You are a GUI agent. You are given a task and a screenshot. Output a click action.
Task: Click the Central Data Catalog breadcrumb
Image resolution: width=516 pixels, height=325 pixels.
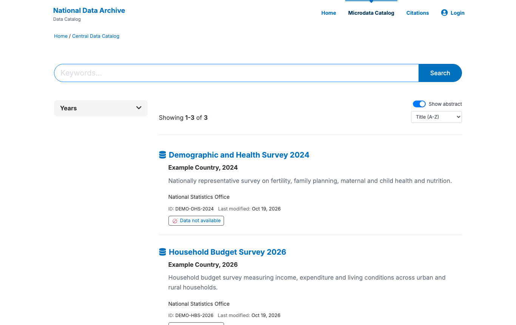pyautogui.click(x=96, y=36)
